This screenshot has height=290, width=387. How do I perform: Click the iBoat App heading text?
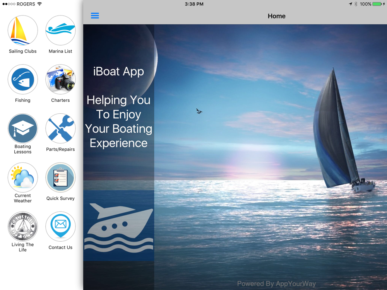(x=118, y=72)
